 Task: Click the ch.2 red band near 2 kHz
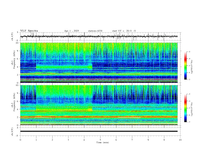click(x=99, y=117)
